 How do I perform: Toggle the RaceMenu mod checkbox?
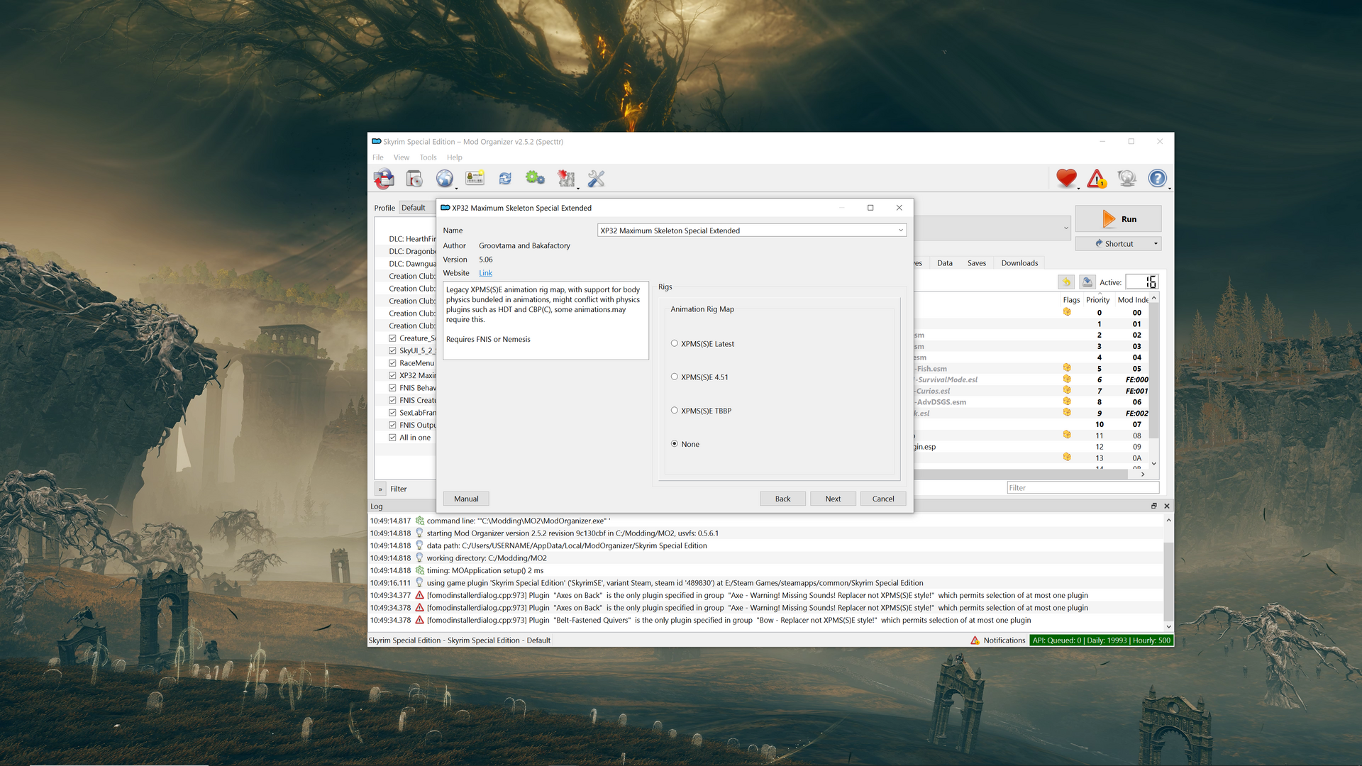[392, 362]
